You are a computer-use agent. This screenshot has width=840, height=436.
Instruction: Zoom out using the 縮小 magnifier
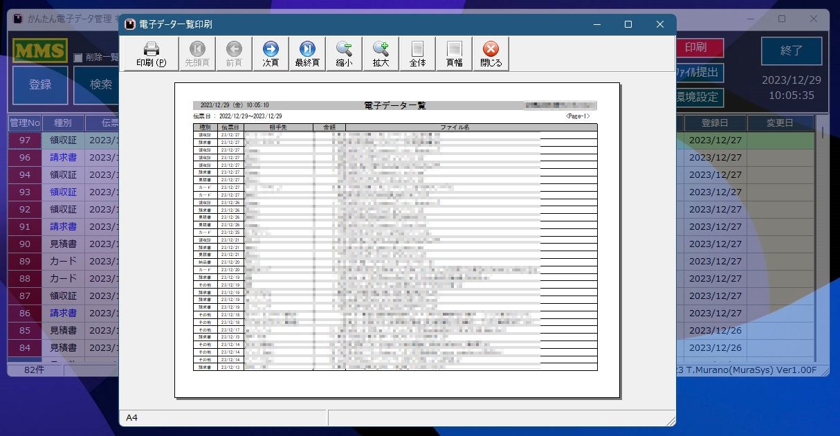344,54
